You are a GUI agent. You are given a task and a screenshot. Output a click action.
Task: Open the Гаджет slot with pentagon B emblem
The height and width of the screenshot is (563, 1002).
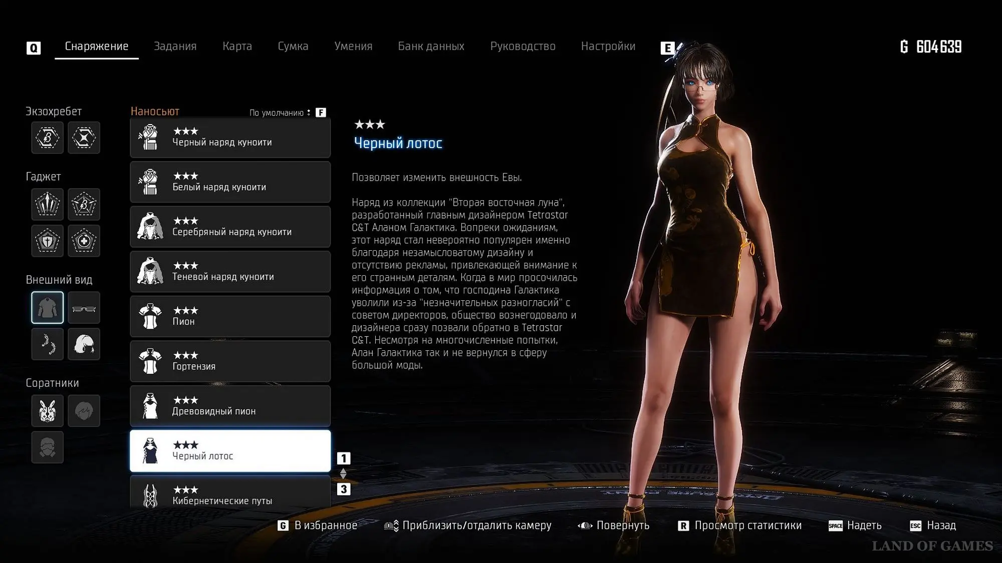click(x=84, y=204)
